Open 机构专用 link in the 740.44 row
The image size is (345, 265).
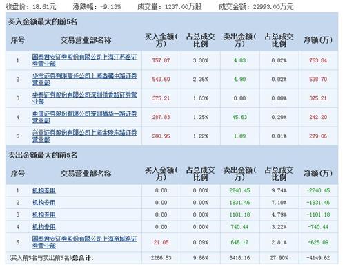tap(43, 227)
